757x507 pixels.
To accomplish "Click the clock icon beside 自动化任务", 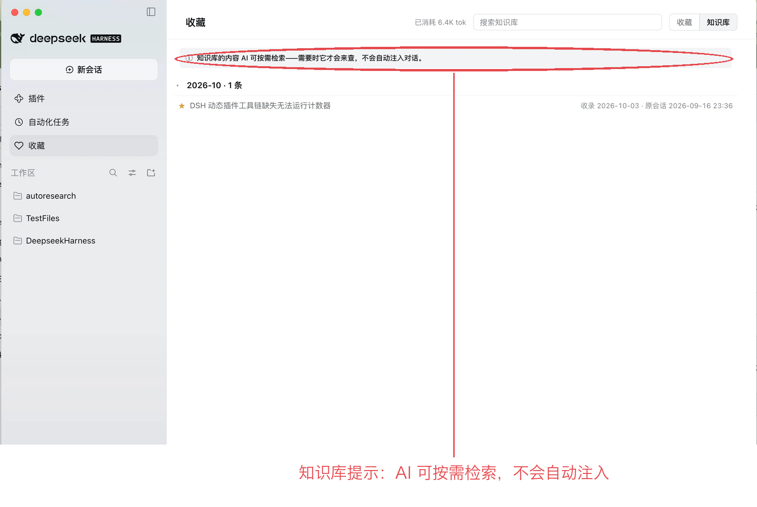I will coord(19,122).
